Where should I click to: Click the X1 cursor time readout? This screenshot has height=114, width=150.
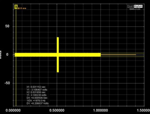36,87
